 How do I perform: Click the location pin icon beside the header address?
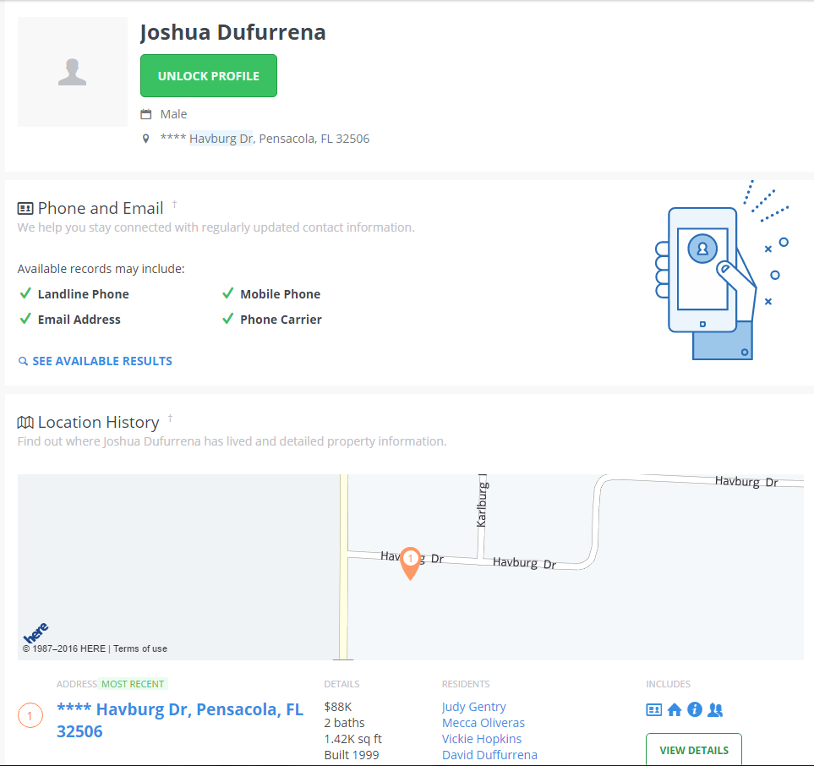click(x=146, y=139)
